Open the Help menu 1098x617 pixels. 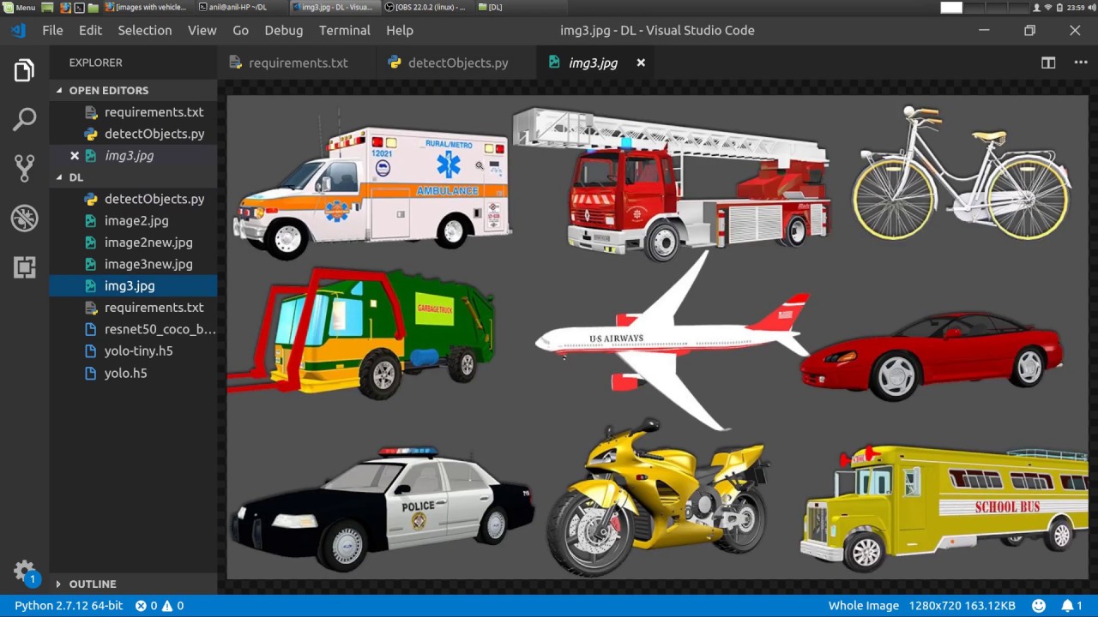pyautogui.click(x=400, y=30)
